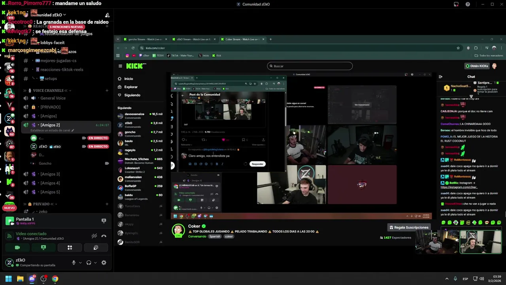506x285 pixels.
Task: Open Google Chrome from the taskbar
Action: coord(55,279)
